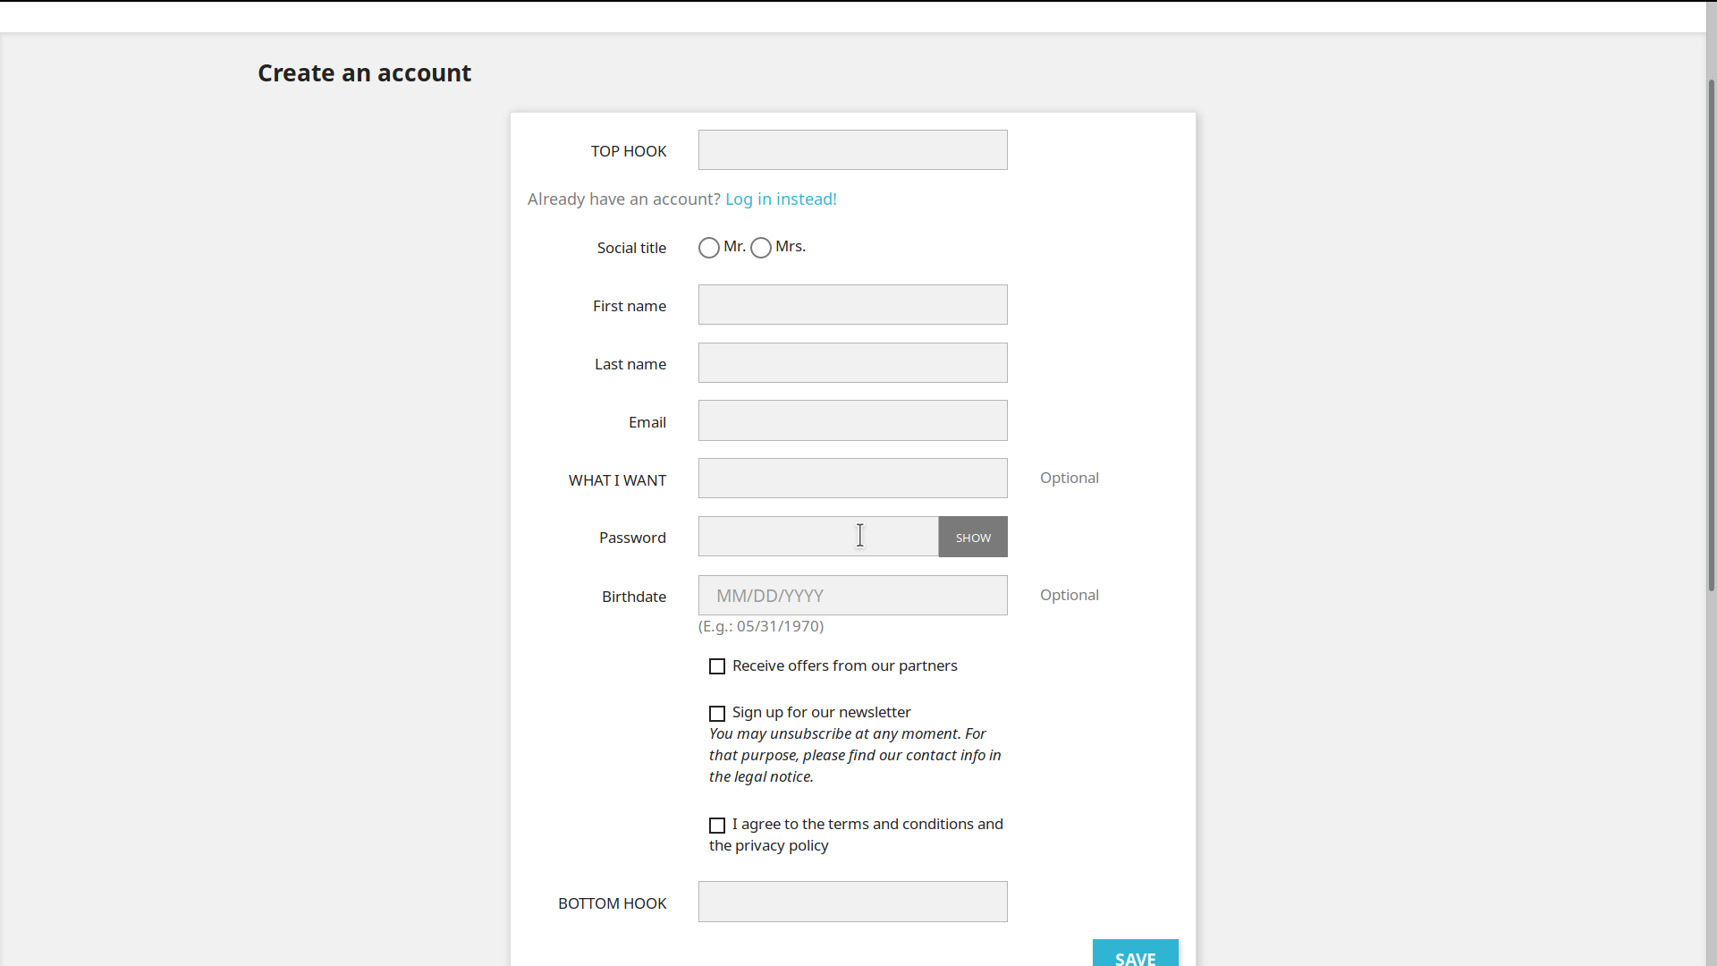Focus the BOTTOM HOOK input field
The width and height of the screenshot is (1717, 966).
tap(852, 902)
